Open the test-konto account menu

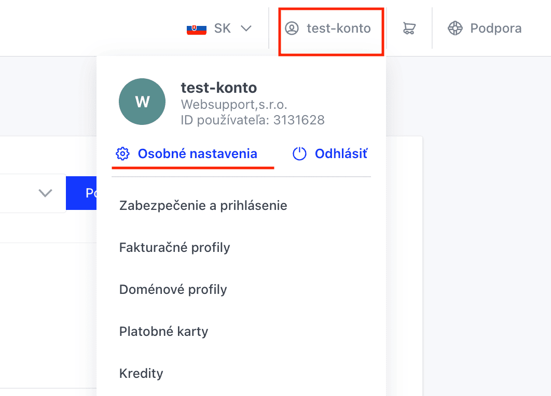331,29
